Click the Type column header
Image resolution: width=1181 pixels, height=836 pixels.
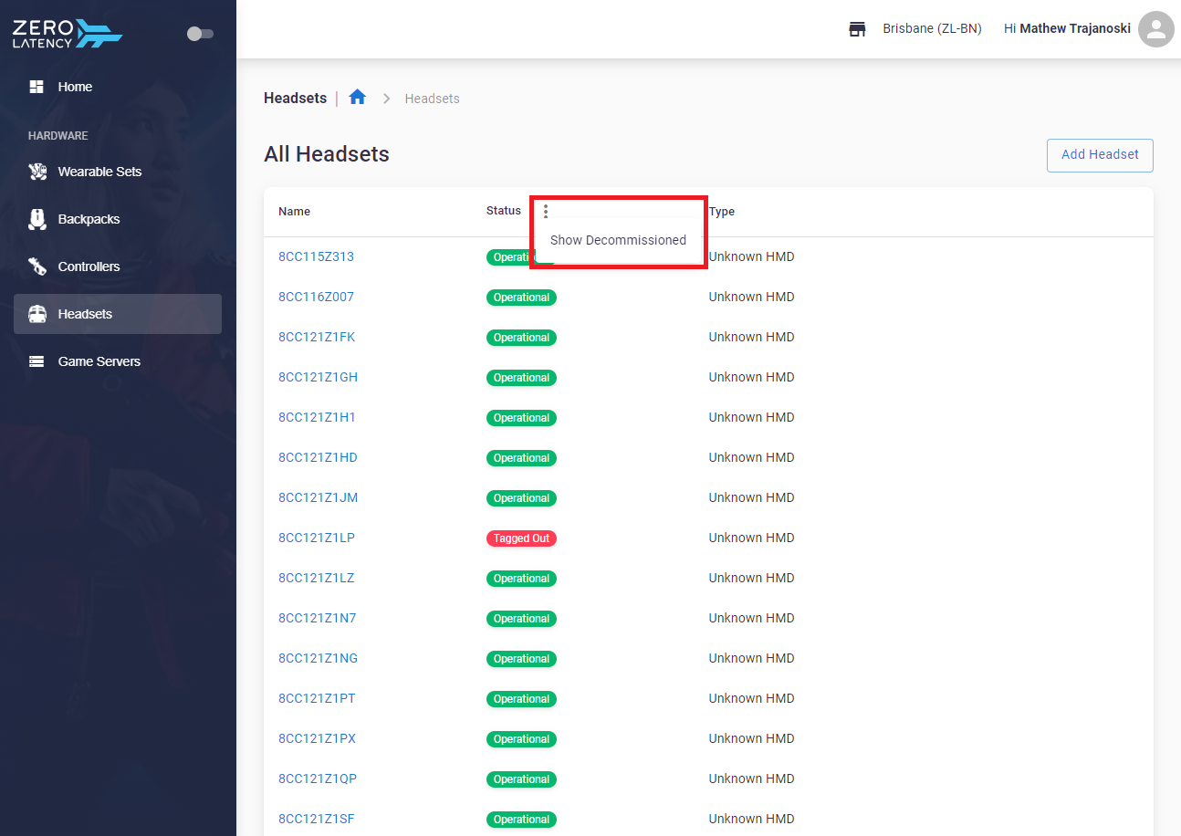click(x=722, y=211)
